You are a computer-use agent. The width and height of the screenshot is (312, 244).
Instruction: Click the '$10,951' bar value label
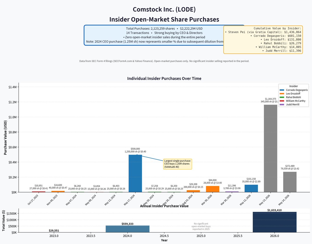39,186
